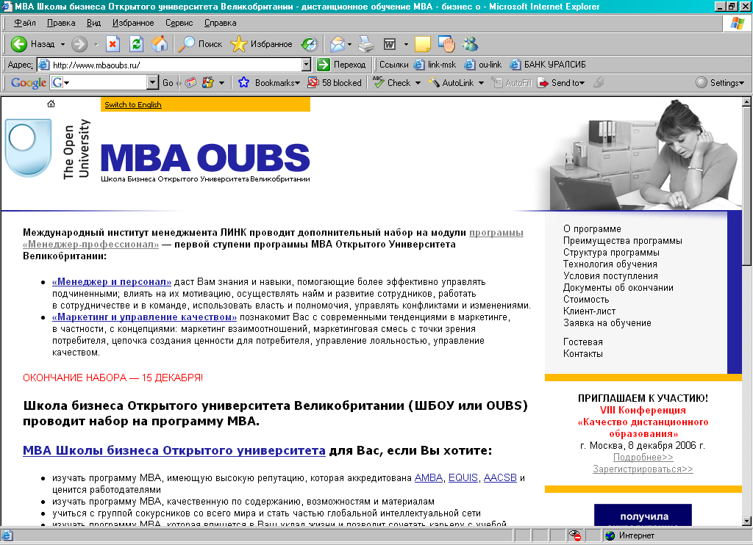Click the small home icon on webpage
753x545 pixels.
[51, 104]
